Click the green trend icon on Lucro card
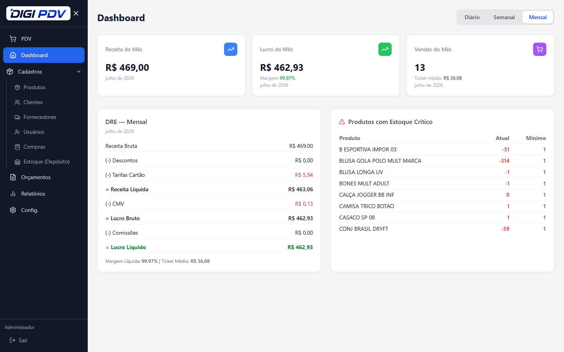Viewport: 564px width, 352px height. tap(385, 49)
